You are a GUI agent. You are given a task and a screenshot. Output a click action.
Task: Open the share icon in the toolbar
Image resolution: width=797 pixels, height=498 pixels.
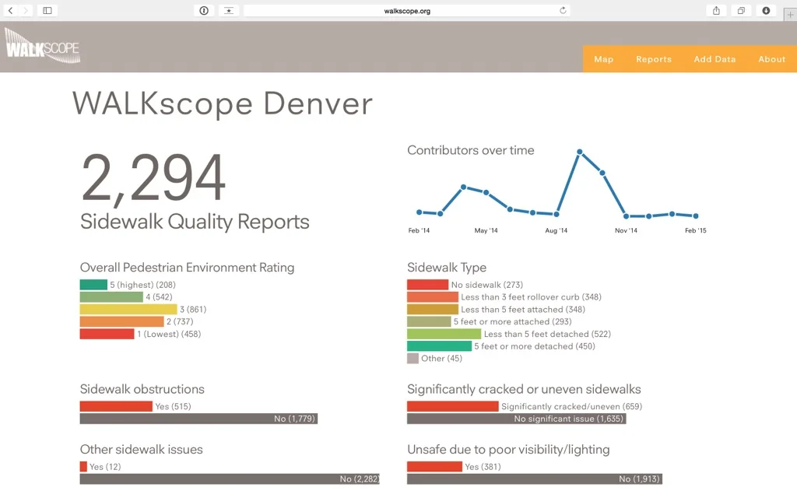pyautogui.click(x=716, y=10)
